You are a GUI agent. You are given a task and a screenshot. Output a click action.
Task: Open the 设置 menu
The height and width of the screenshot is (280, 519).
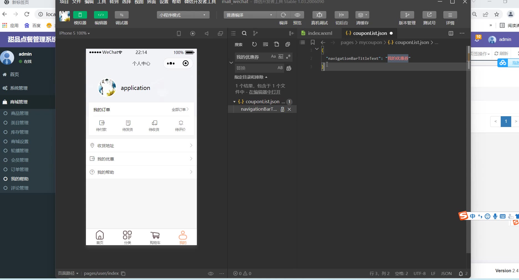click(x=164, y=2)
